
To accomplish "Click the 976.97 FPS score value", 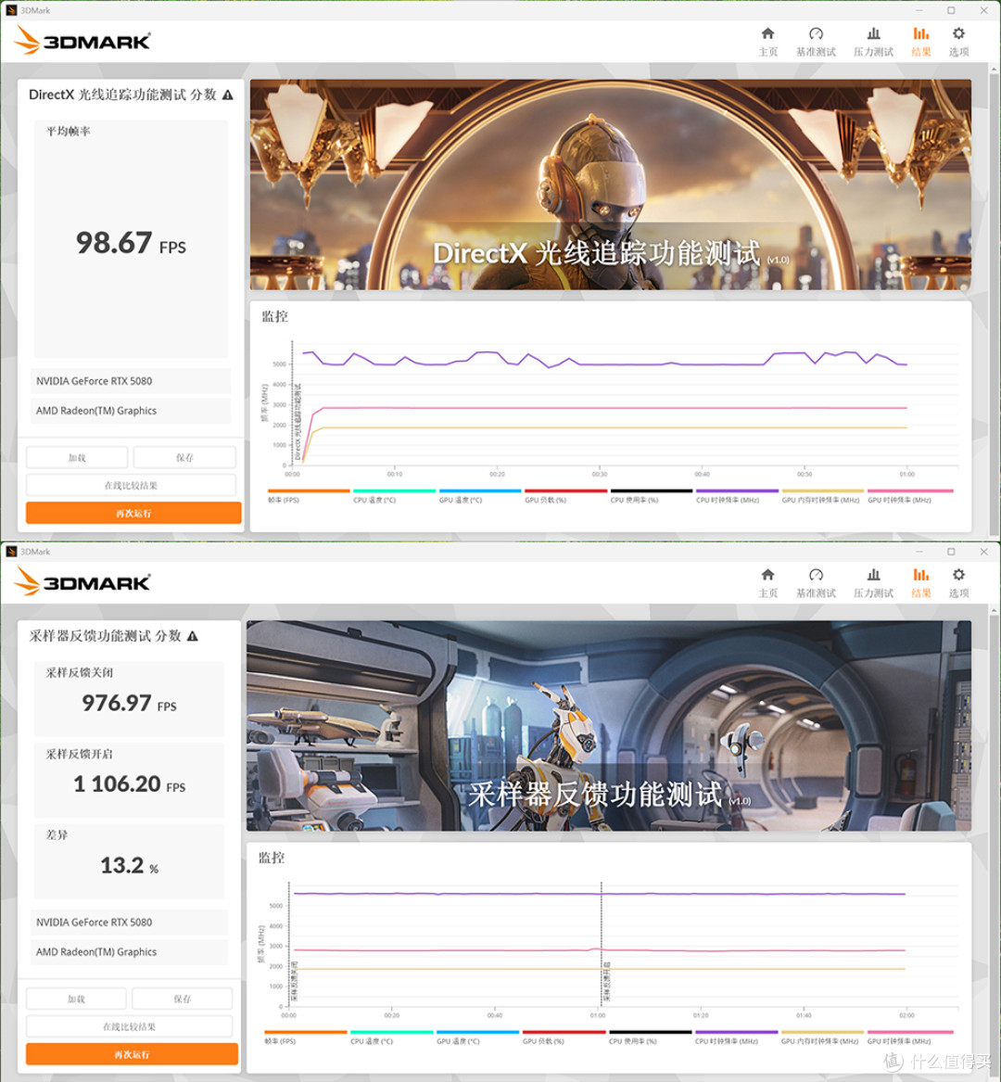I will (x=129, y=703).
